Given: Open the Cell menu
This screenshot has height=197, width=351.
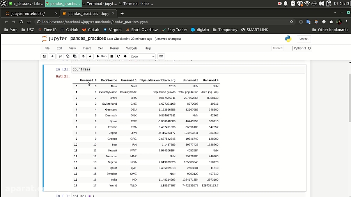Looking at the screenshot, I should coord(100,48).
